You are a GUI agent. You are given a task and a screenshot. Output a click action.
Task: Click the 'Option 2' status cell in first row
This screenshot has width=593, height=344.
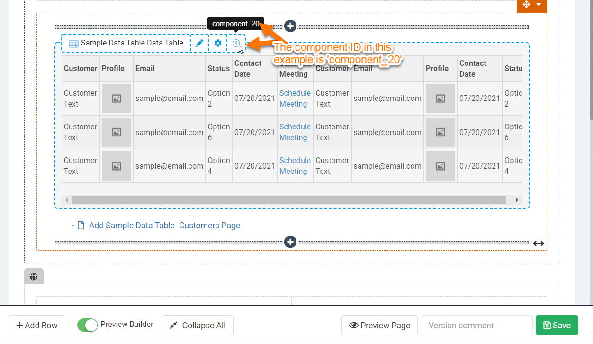pos(219,99)
